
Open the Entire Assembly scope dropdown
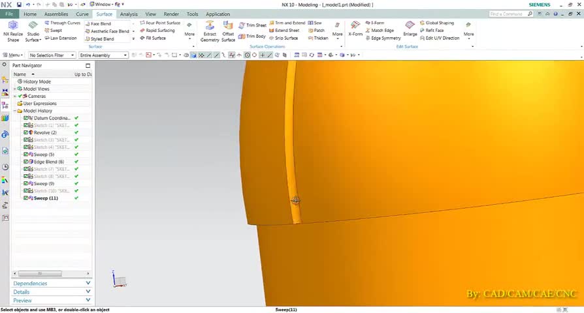click(104, 55)
